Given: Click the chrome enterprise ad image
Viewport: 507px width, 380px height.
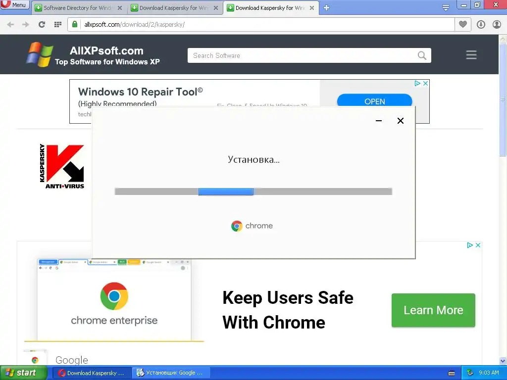Looking at the screenshot, I should (x=114, y=299).
